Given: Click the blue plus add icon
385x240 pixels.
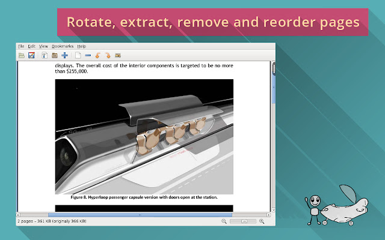Looking at the screenshot, I should 64,55.
